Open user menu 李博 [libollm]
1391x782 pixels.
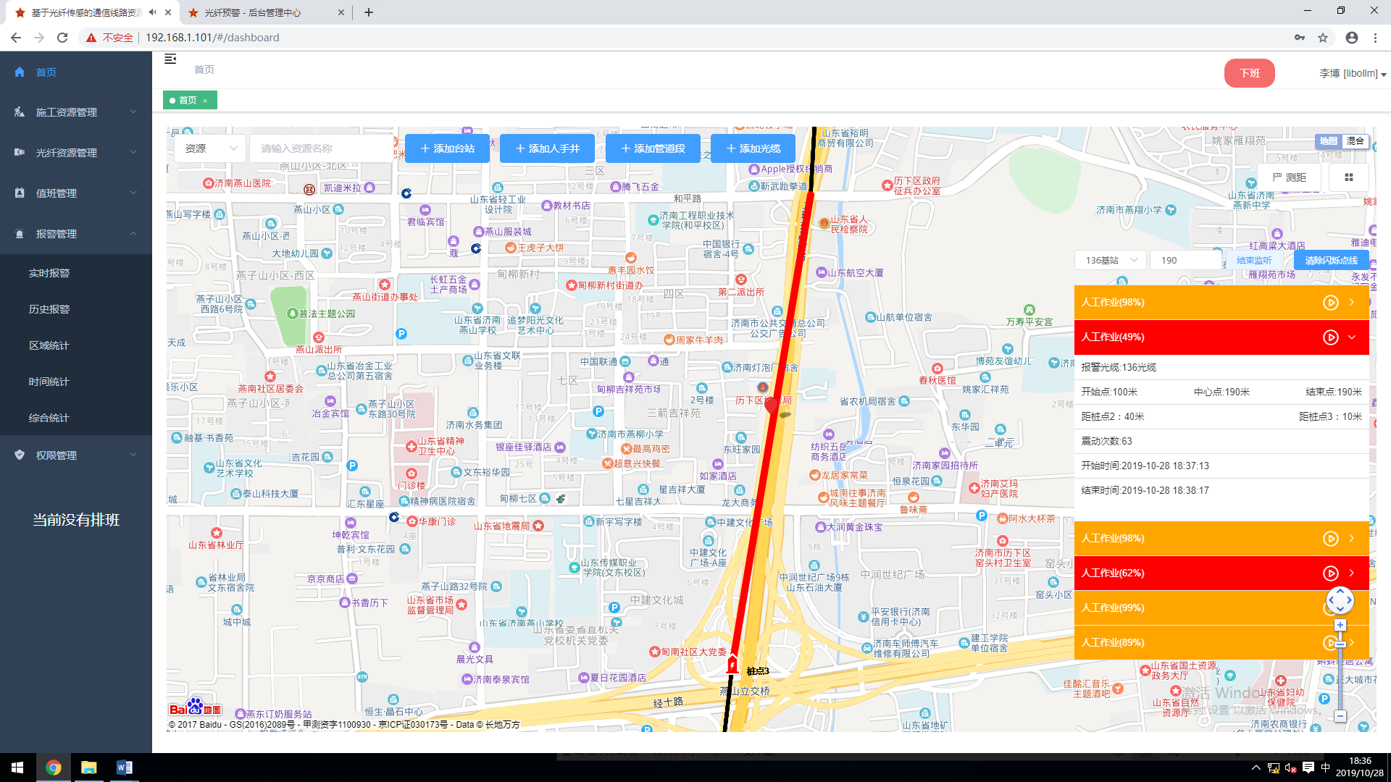[x=1353, y=73]
